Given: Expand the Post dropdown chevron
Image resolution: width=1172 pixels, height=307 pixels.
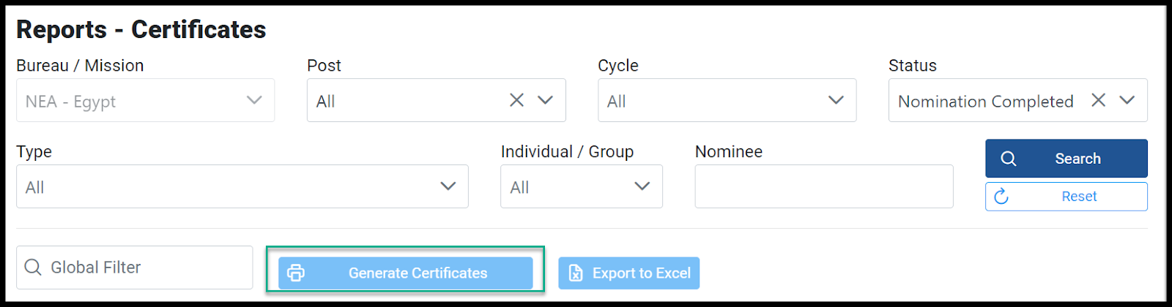Looking at the screenshot, I should coord(545,100).
